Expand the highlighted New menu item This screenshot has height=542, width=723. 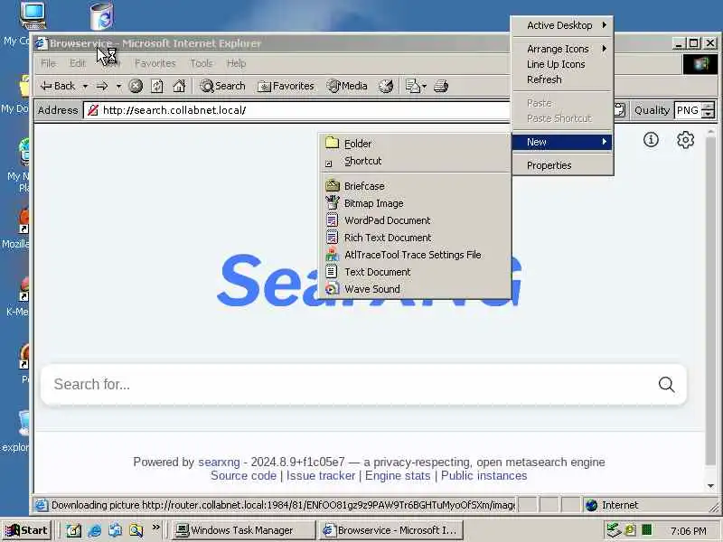[x=562, y=142]
